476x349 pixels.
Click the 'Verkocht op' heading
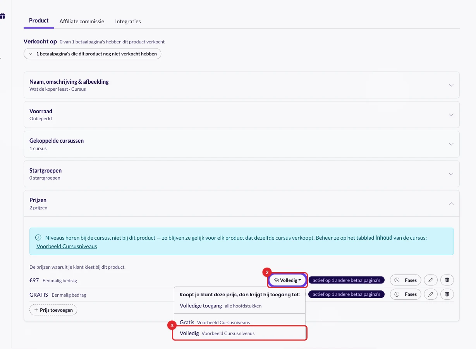point(40,41)
